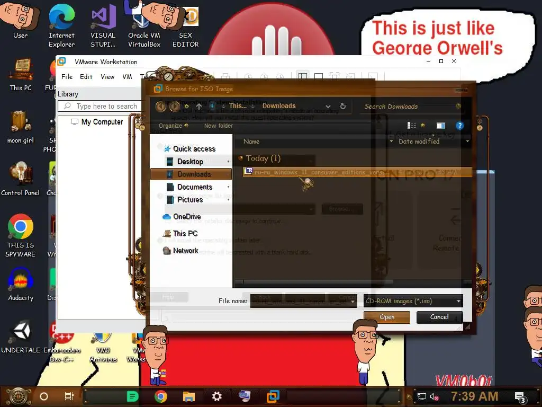Open Downloads in the navigation pane
This screenshot has height=407, width=542.
(x=191, y=174)
